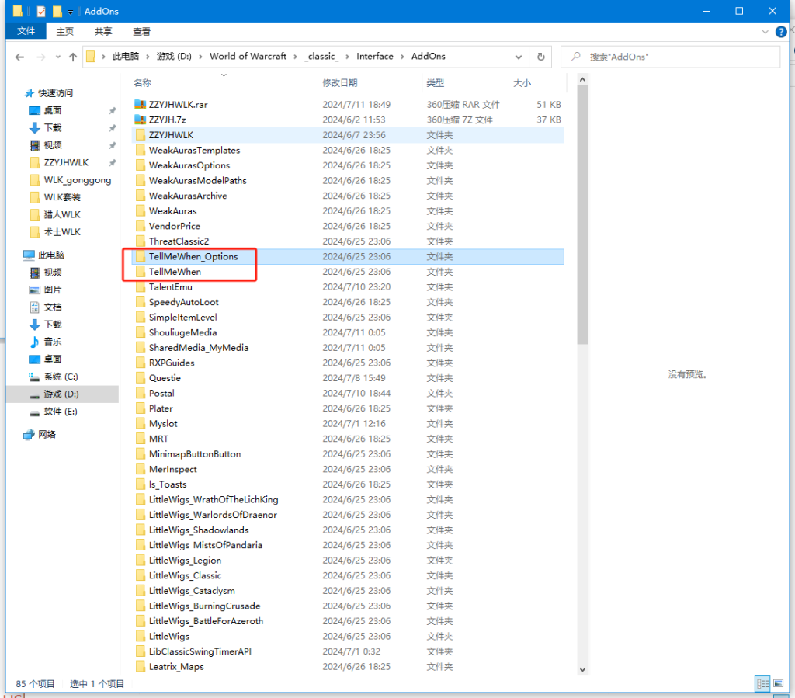795x698 pixels.
Task: Open the File (文件) menu
Action: pos(26,32)
